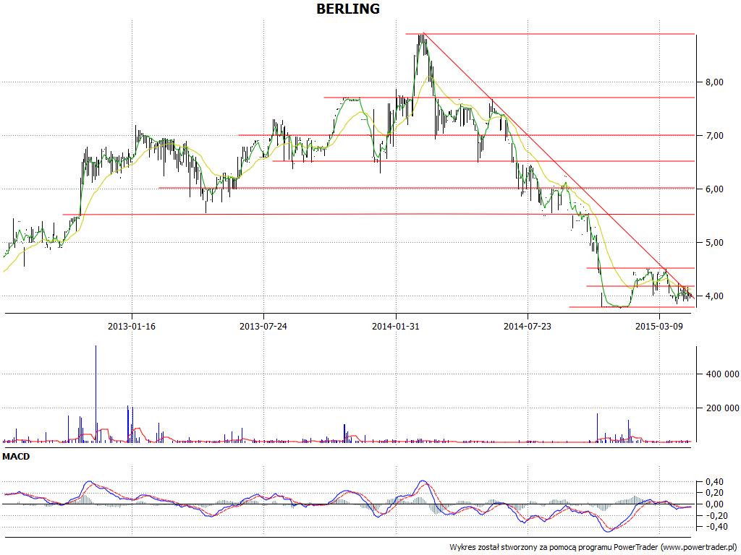
Task: Select the 2015-03-09 date label
Action: pos(659,326)
